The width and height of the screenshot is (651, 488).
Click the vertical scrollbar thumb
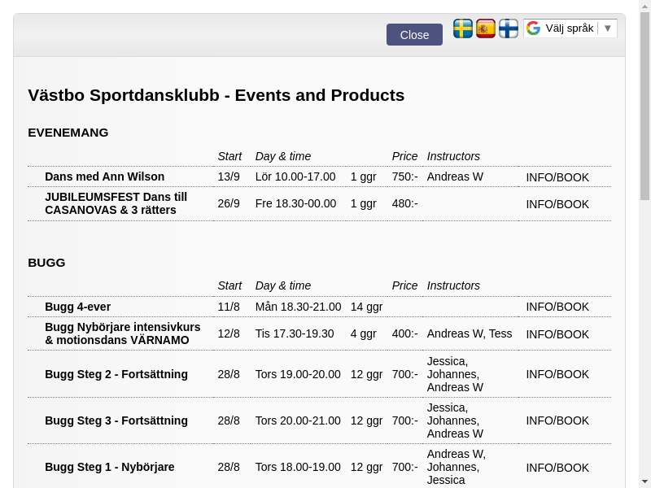[644, 106]
